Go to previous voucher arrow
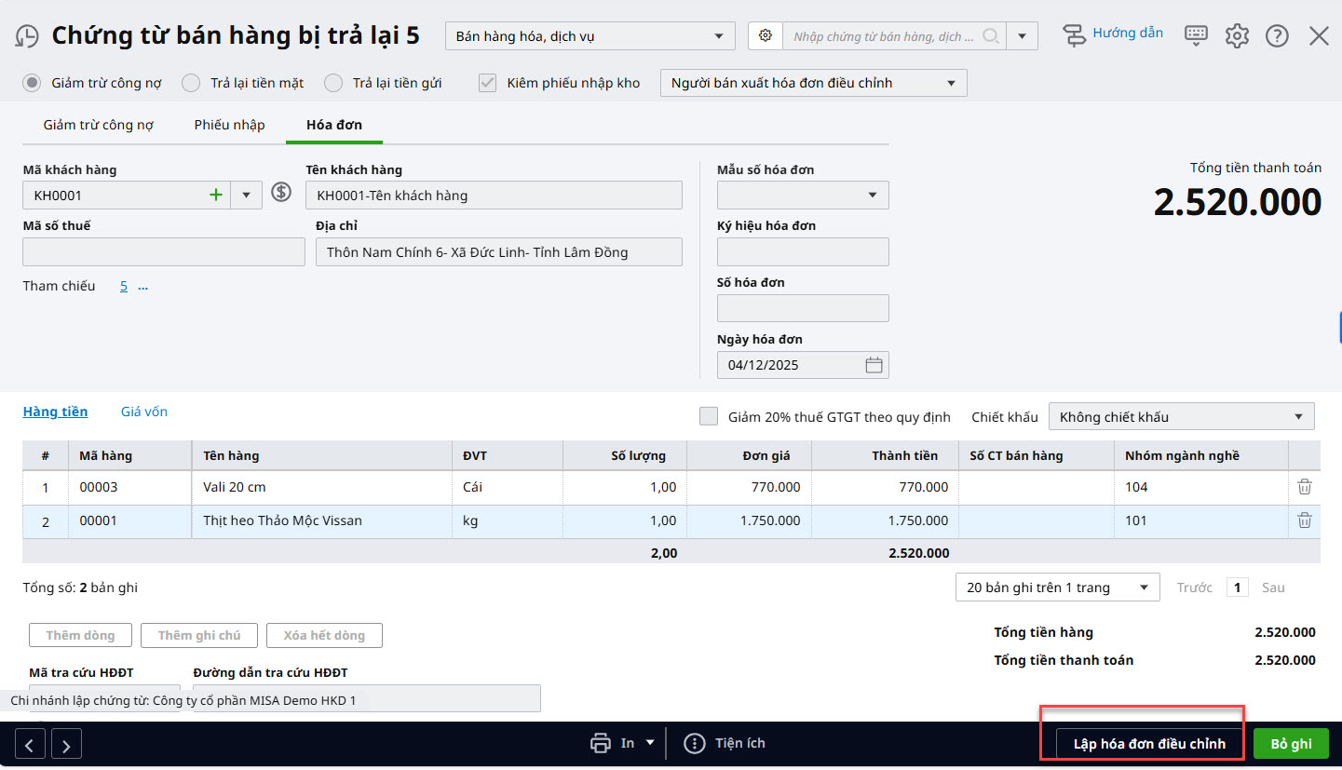The width and height of the screenshot is (1342, 770). tap(30, 744)
